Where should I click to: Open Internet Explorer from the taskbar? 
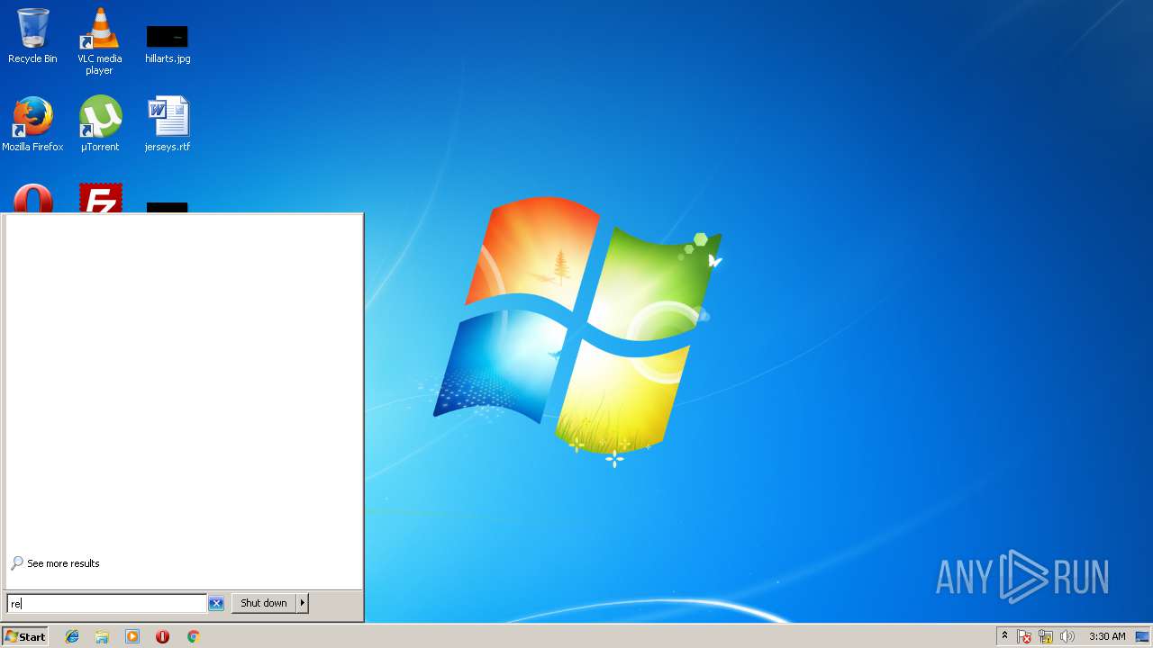(72, 636)
